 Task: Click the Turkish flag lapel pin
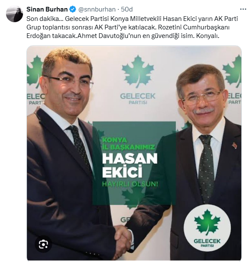(235, 146)
